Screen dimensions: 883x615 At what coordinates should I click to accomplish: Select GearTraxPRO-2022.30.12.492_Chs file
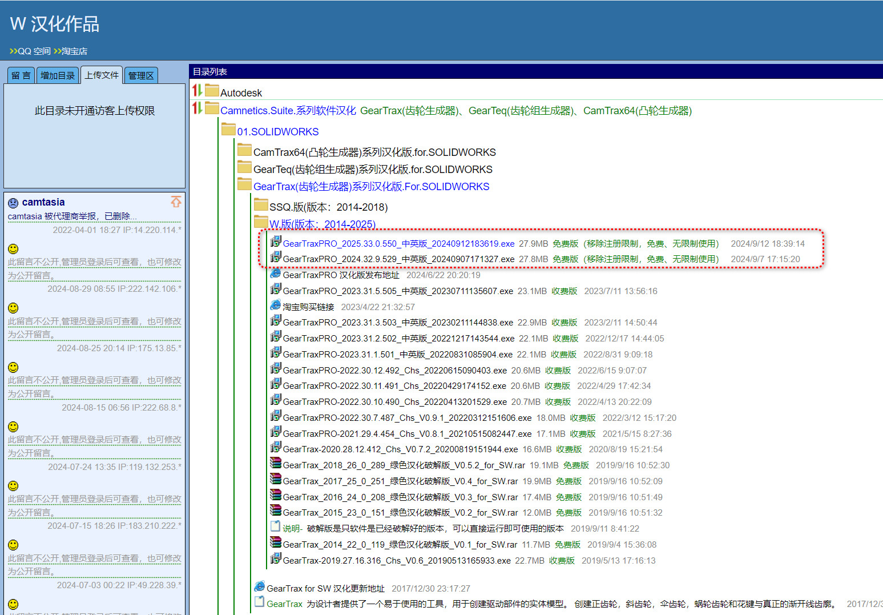tap(395, 371)
